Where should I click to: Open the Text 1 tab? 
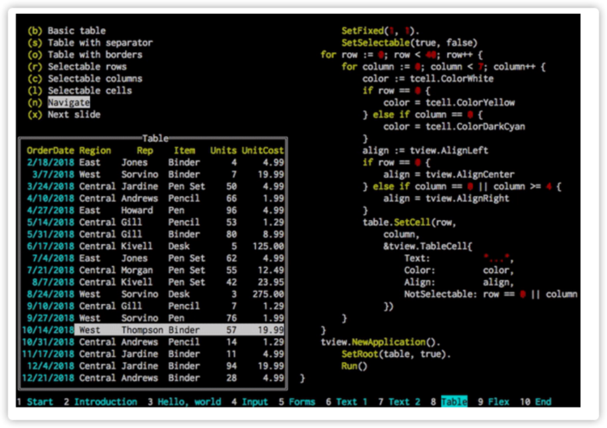tap(347, 401)
